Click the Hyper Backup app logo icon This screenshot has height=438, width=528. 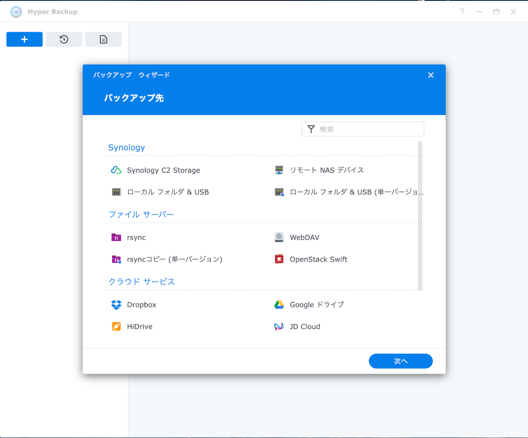tap(16, 12)
